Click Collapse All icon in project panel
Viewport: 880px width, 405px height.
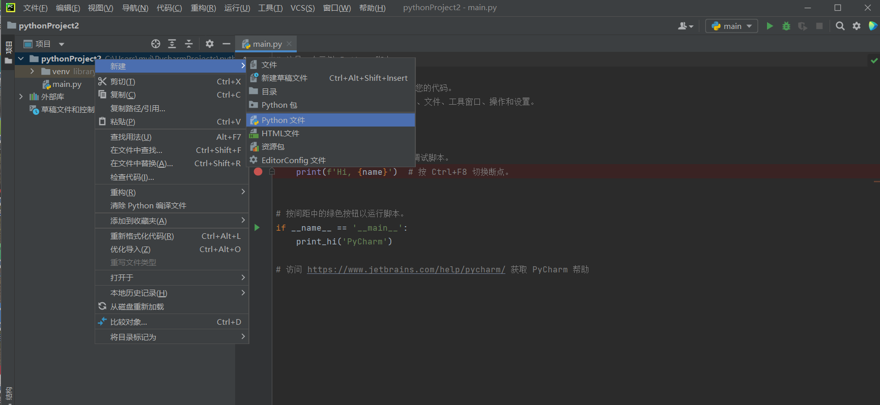189,44
